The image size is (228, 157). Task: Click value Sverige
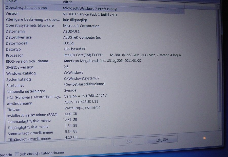click(x=70, y=90)
